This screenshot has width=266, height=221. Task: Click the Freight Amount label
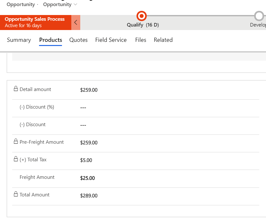click(37, 177)
